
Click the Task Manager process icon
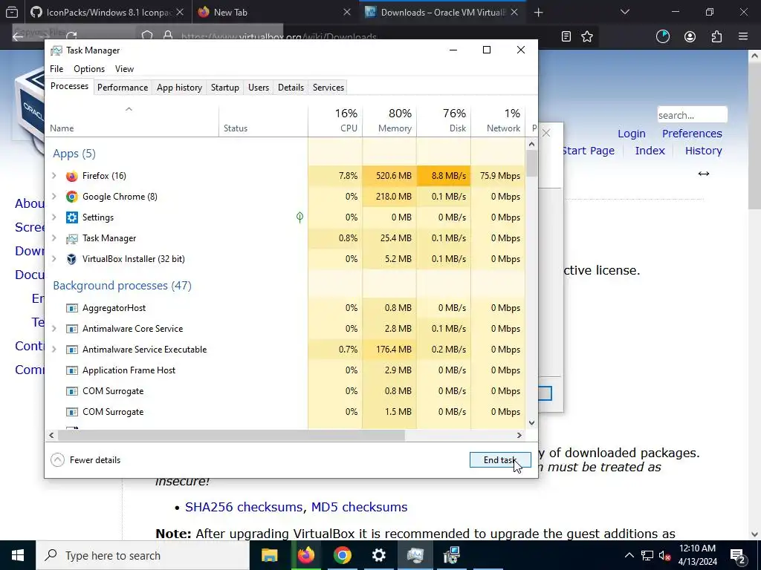[72, 238]
